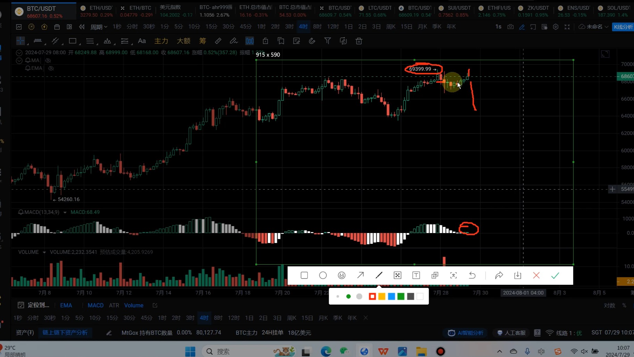This screenshot has width=634, height=357.
Task: Open the Windows Start menu
Action: point(190,351)
